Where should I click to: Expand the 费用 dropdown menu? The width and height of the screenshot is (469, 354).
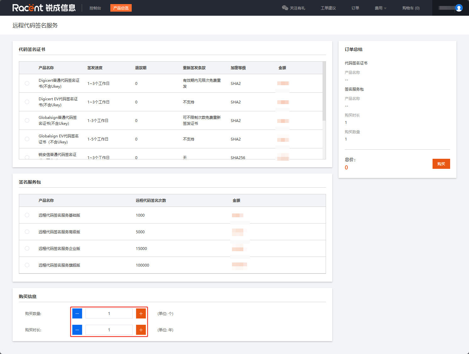(380, 8)
